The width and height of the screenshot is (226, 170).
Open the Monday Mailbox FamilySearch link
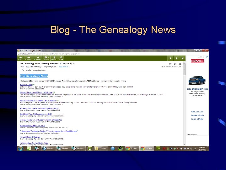[x=41, y=120]
